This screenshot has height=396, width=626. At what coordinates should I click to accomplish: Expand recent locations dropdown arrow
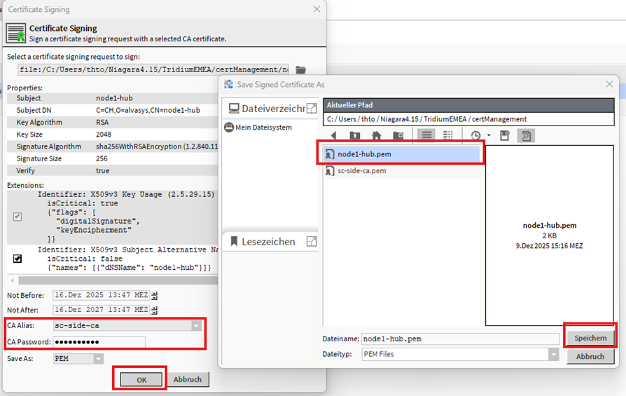[489, 135]
